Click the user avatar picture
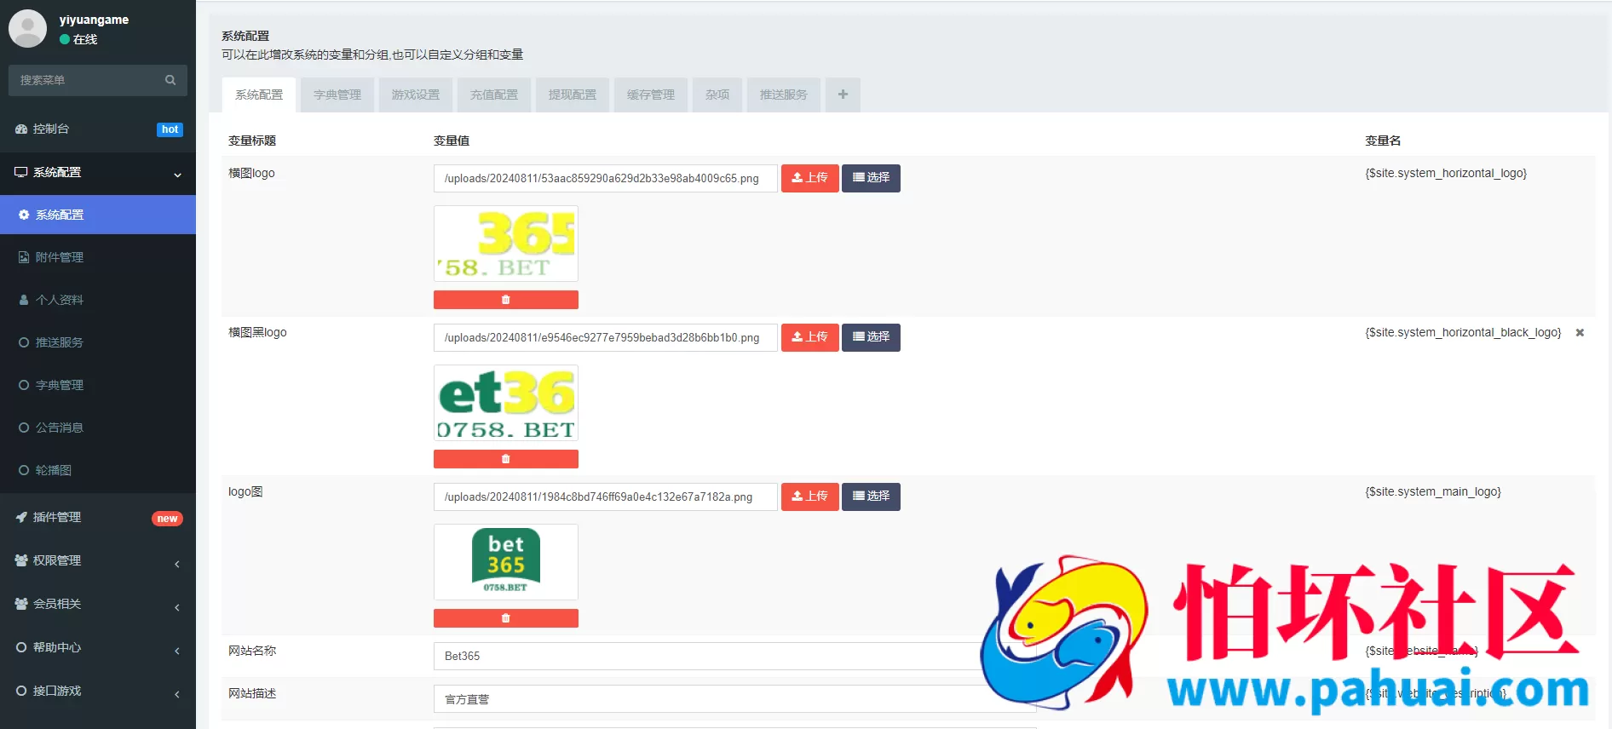Viewport: 1612px width, 729px height. coord(27,29)
